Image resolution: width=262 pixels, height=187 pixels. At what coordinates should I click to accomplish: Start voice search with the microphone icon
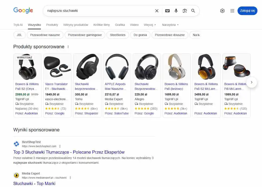coord(176,11)
